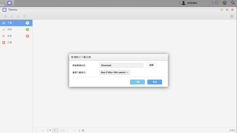
Task: Click the green completed count badge
Action: [x=27, y=30]
